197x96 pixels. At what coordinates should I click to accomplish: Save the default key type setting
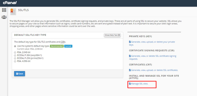point(19,74)
